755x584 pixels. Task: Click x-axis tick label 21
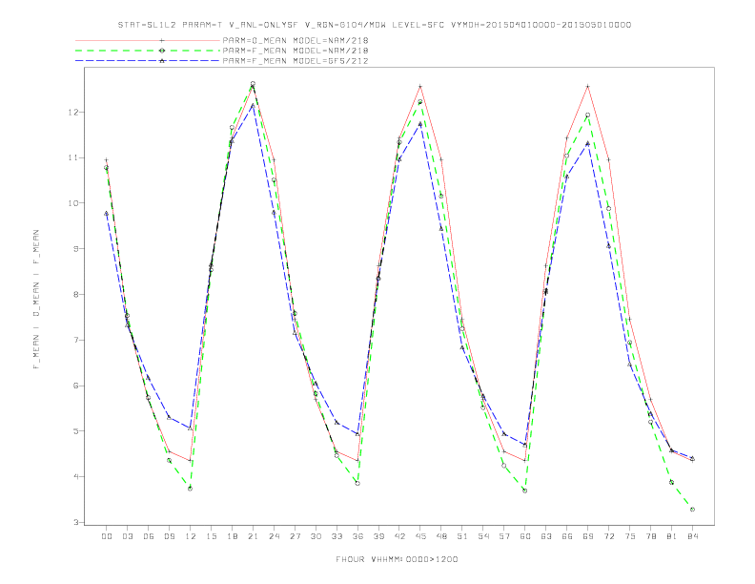tap(253, 536)
